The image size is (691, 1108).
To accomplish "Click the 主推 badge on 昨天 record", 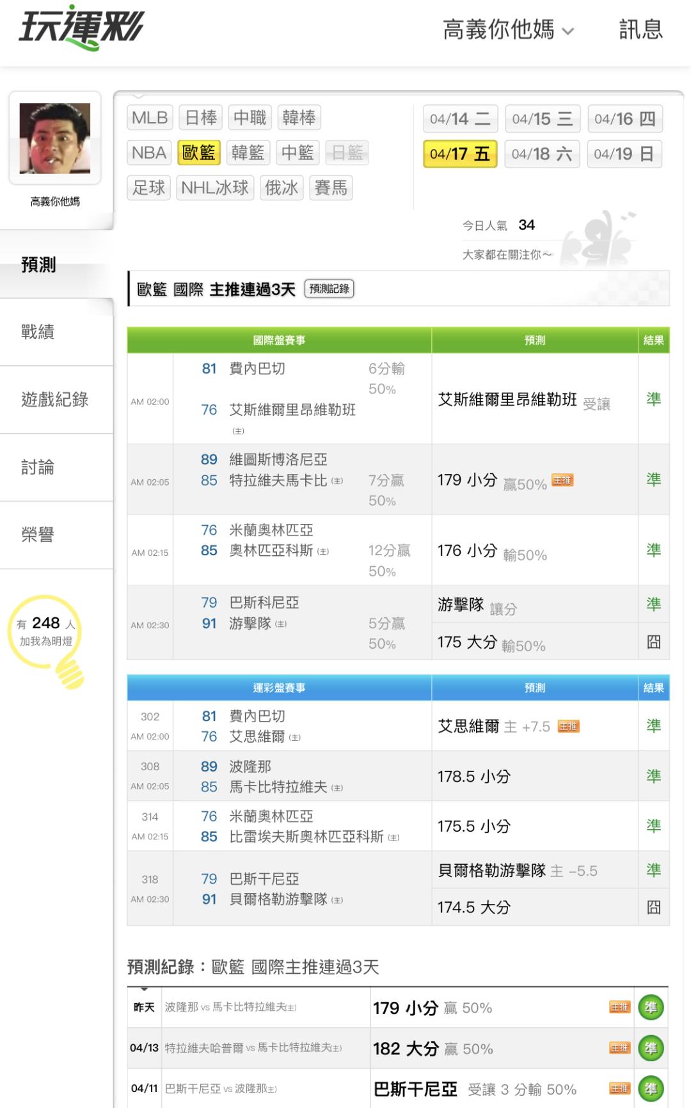I will [619, 1008].
